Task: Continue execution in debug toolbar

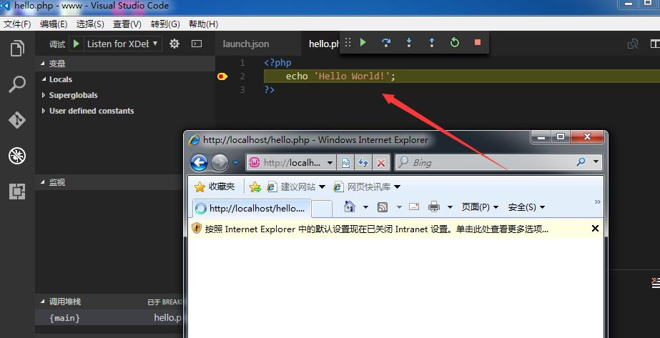Action: [x=363, y=42]
